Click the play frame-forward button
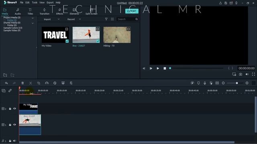 point(151,68)
